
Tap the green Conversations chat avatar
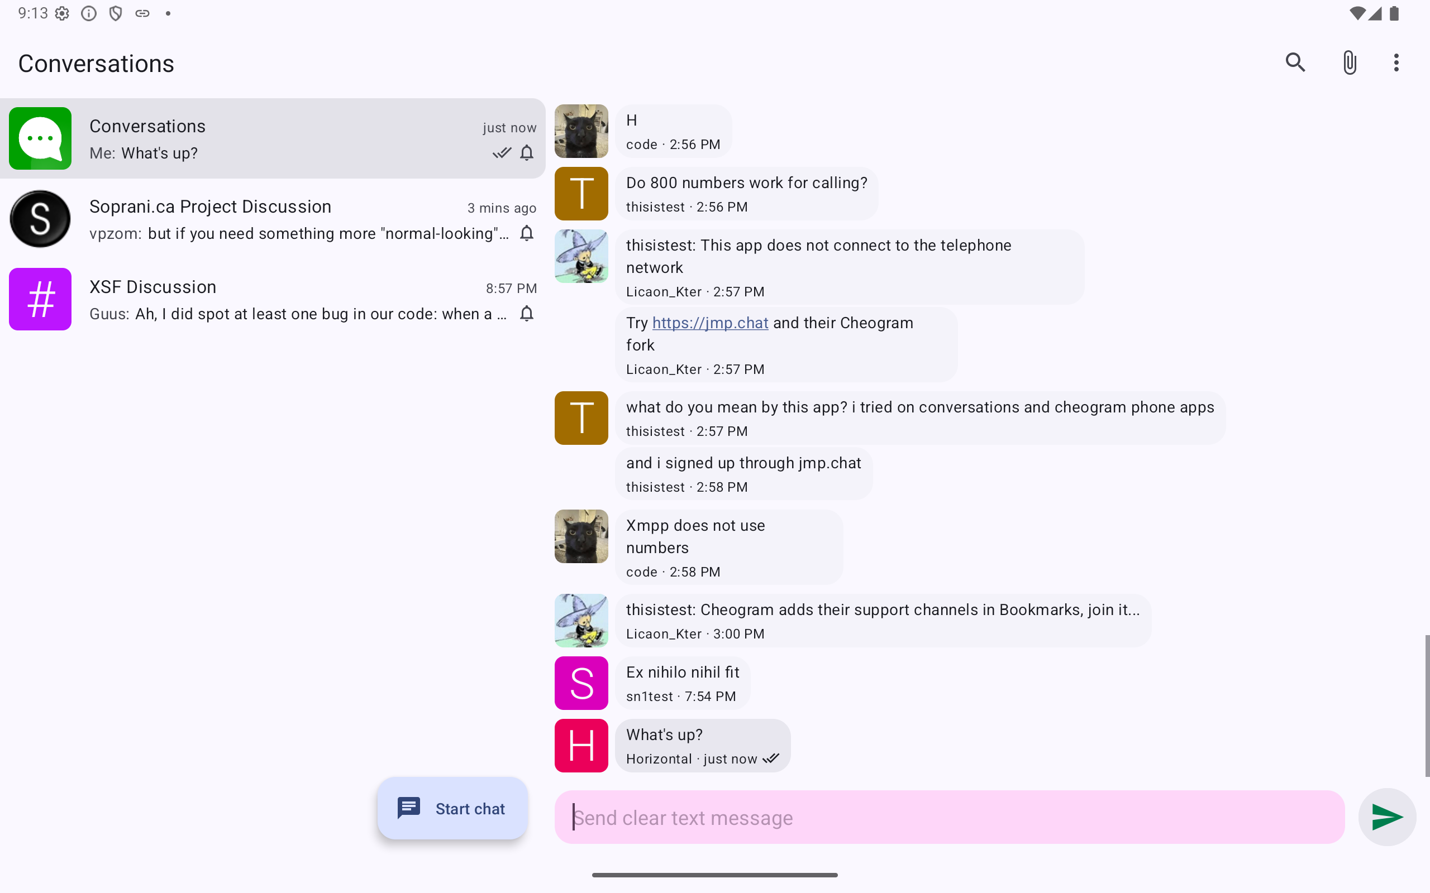40,139
